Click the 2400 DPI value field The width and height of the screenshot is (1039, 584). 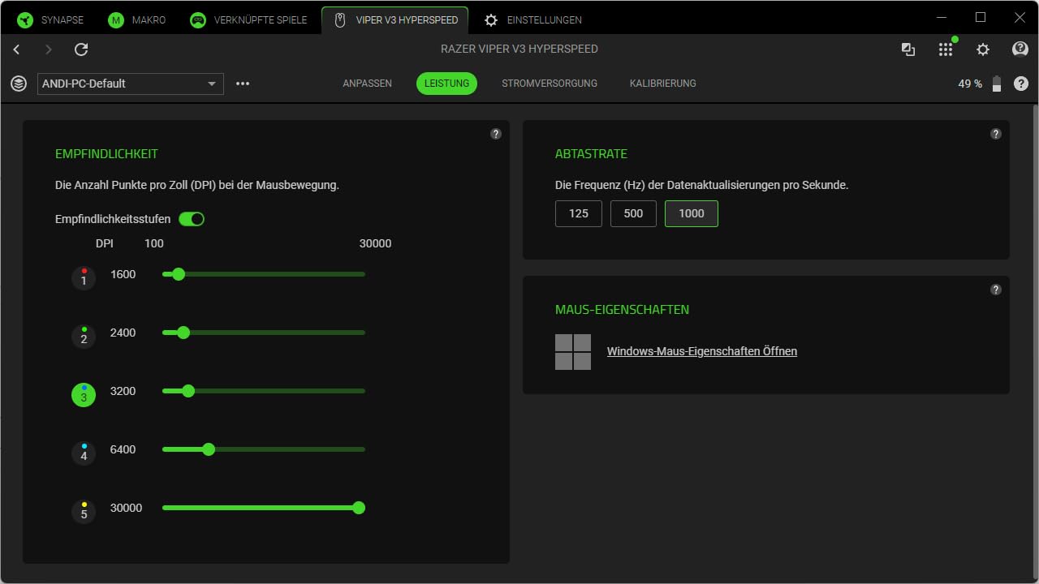(x=123, y=333)
